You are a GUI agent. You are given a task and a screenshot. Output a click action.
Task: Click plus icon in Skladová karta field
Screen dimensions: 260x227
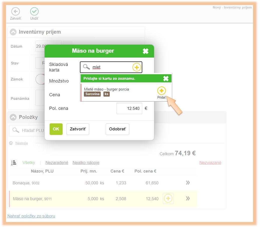tap(137, 67)
